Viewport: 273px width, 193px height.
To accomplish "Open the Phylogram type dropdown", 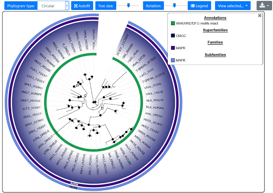I will [x=53, y=6].
